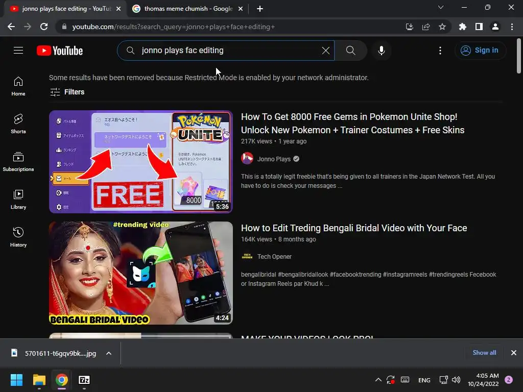Close the thomas meme chumish tab
This screenshot has height=392, width=523.
[241, 9]
